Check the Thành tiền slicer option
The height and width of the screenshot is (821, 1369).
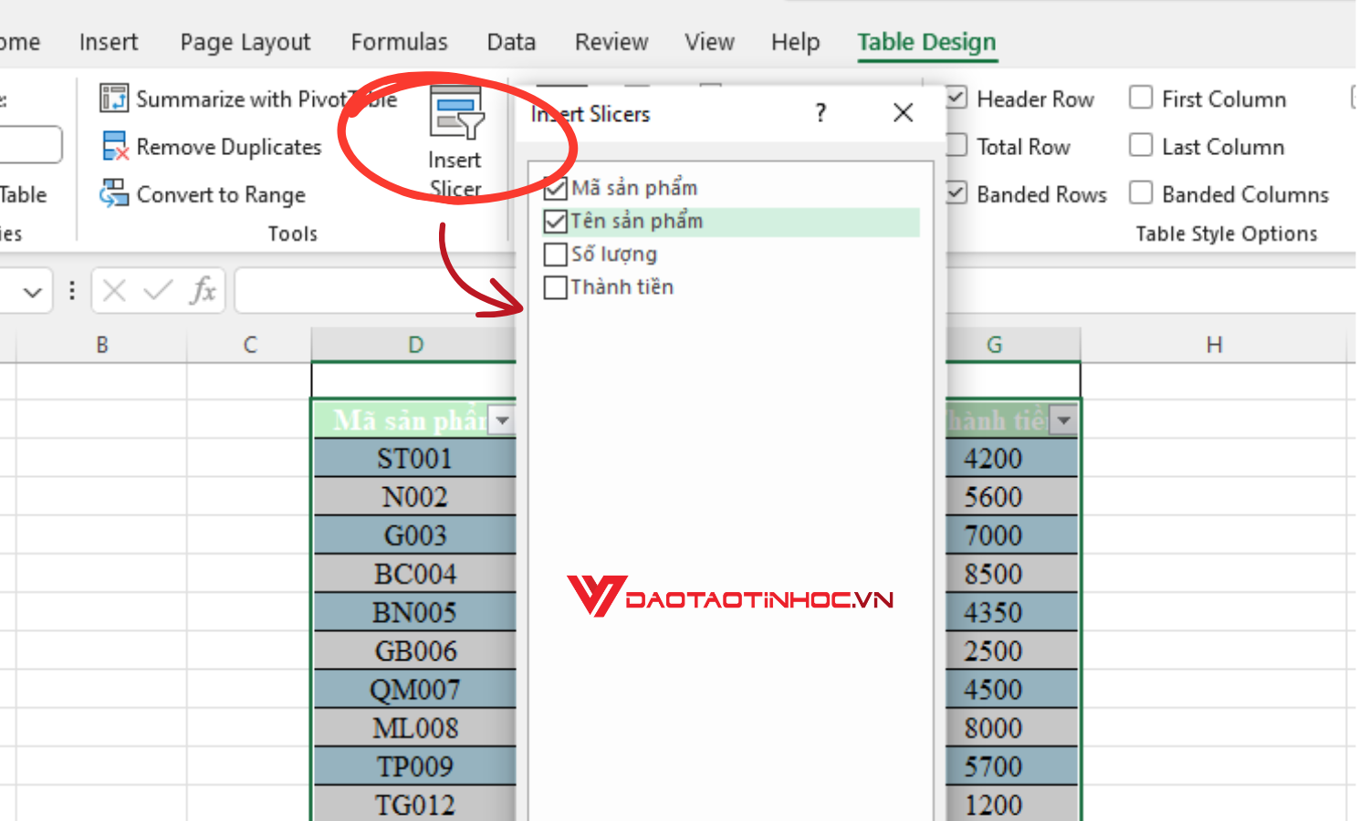tap(555, 287)
